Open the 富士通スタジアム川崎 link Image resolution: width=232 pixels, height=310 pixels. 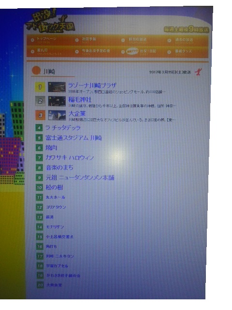pyautogui.click(x=73, y=138)
